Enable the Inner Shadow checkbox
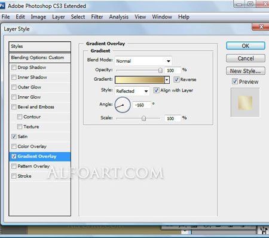This screenshot has width=269, height=238. tap(14, 77)
